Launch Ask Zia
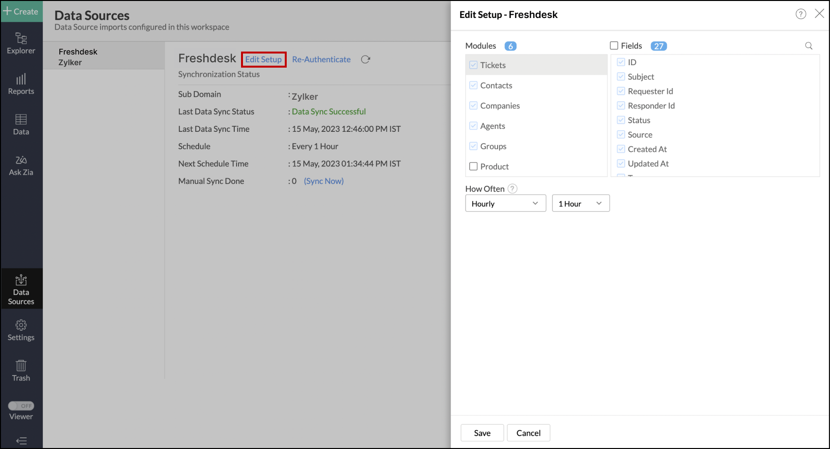Screen dimensions: 830x449 coord(21,165)
